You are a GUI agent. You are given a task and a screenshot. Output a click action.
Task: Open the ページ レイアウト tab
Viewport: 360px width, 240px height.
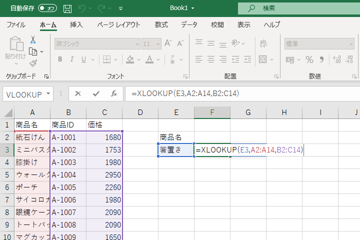click(x=118, y=24)
